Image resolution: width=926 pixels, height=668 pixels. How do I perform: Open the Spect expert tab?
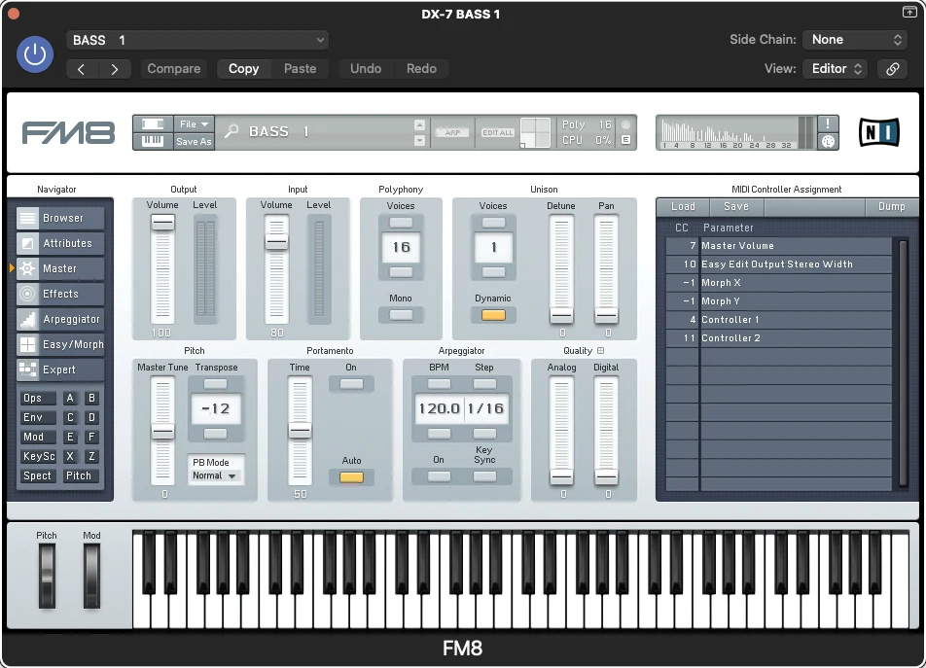coord(37,476)
